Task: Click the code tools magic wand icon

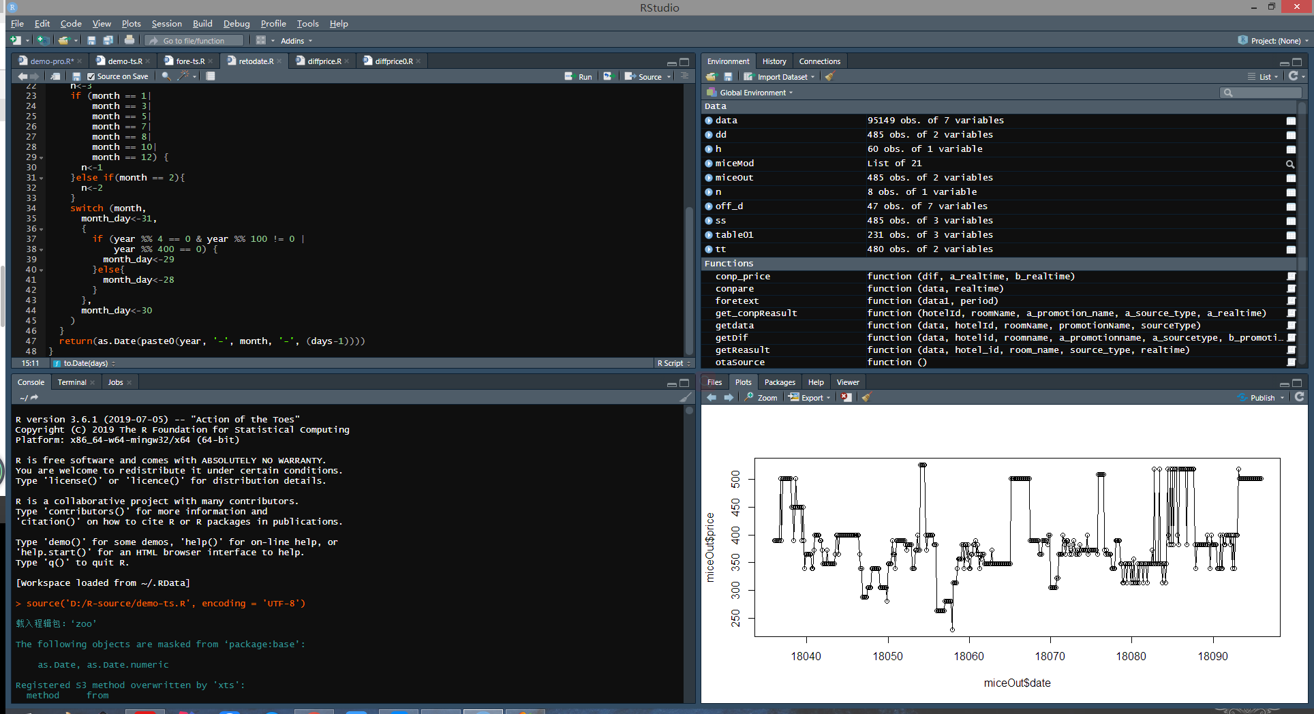Action: pos(183,76)
